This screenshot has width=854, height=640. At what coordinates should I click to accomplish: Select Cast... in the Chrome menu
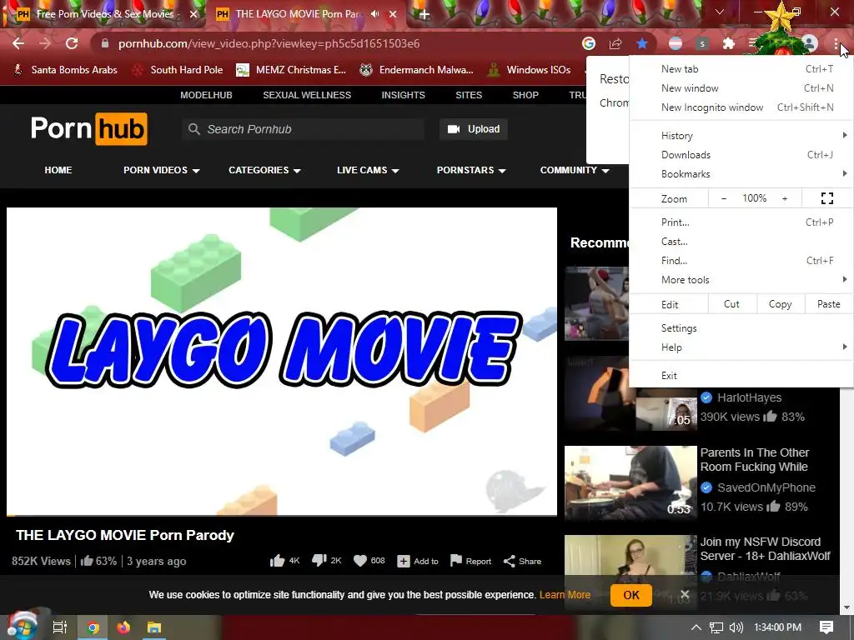pos(741,242)
